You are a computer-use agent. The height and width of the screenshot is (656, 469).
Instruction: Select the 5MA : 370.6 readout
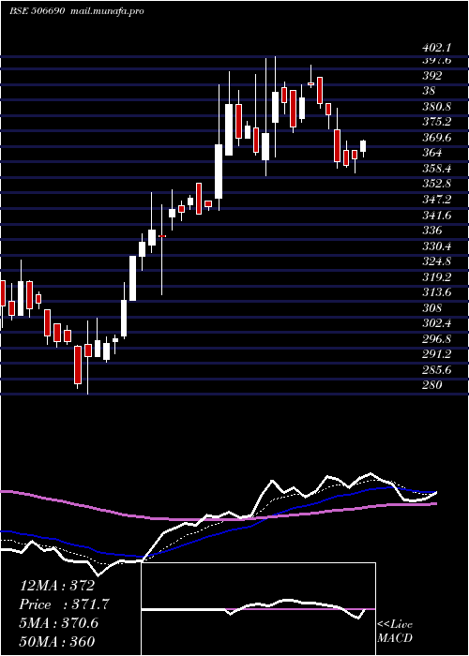tap(59, 623)
